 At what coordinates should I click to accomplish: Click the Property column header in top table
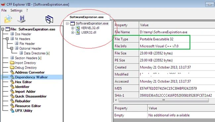[x=126, y=25]
